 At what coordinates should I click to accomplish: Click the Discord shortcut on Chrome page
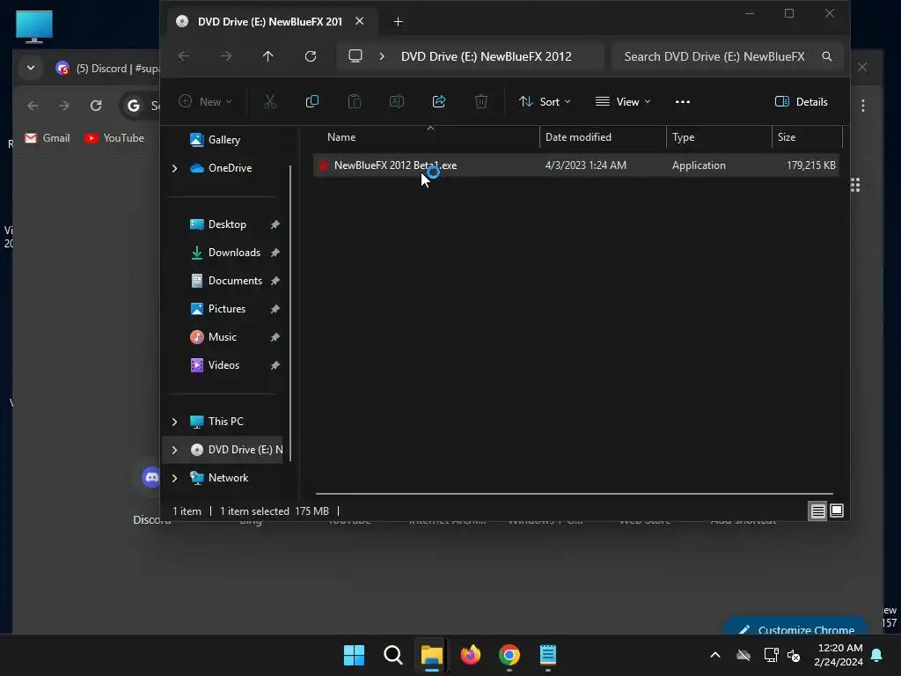coord(151,477)
